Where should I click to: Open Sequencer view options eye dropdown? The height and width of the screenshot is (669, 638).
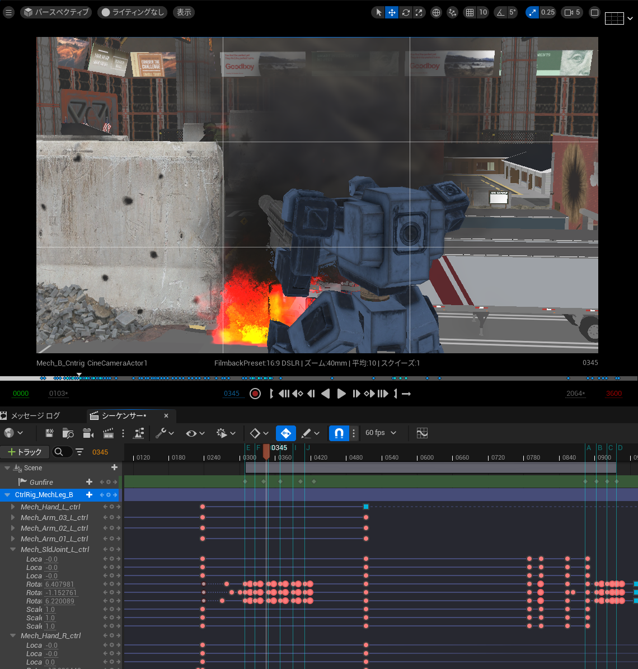195,433
